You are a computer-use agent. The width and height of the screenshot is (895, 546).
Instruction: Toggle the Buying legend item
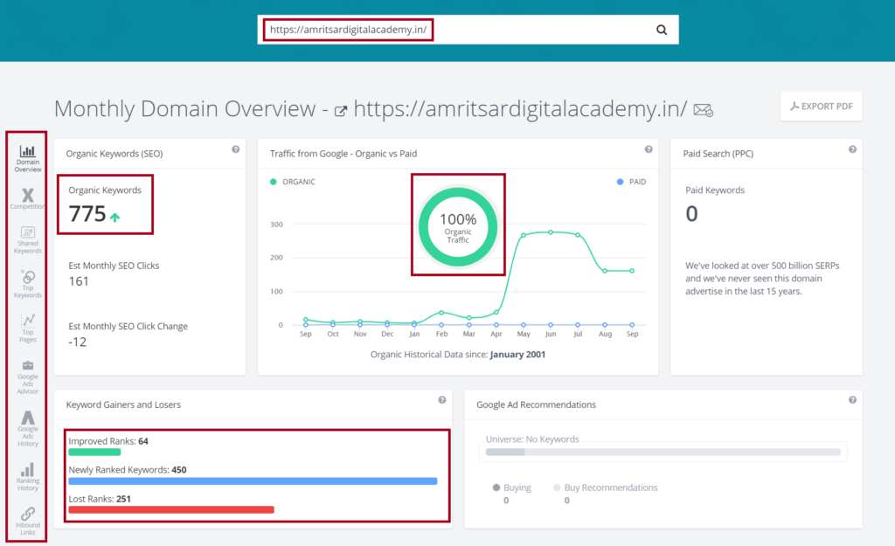click(x=512, y=487)
